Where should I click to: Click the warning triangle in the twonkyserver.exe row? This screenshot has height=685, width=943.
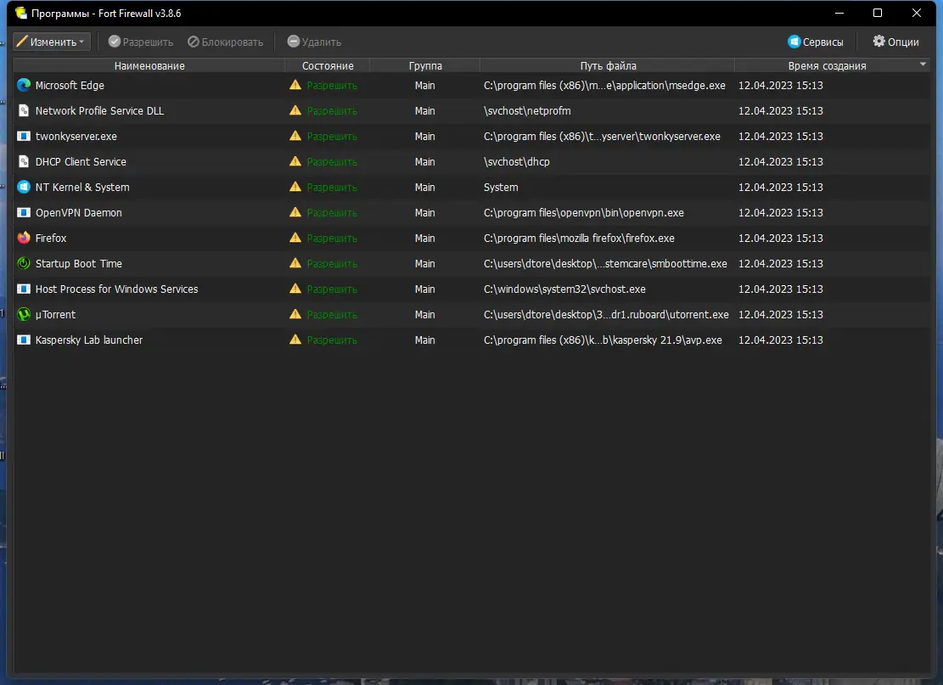point(295,136)
